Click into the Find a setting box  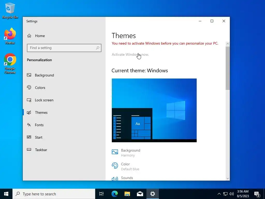(64, 48)
